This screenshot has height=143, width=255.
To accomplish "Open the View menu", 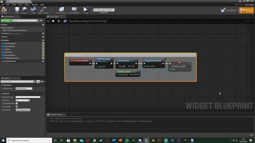I will click(20, 5).
